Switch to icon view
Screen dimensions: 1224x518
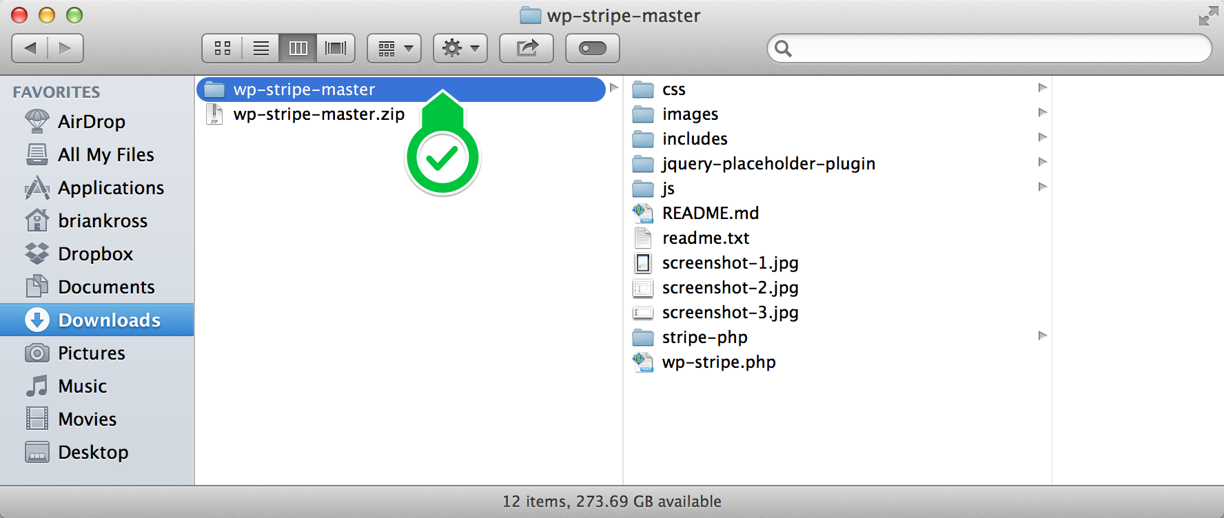(x=222, y=48)
